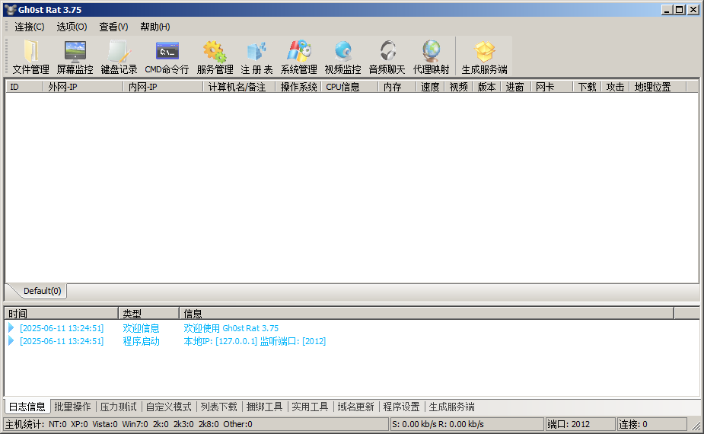Open the 文件管理 file manager icon
This screenshot has width=704, height=434.
click(x=30, y=52)
